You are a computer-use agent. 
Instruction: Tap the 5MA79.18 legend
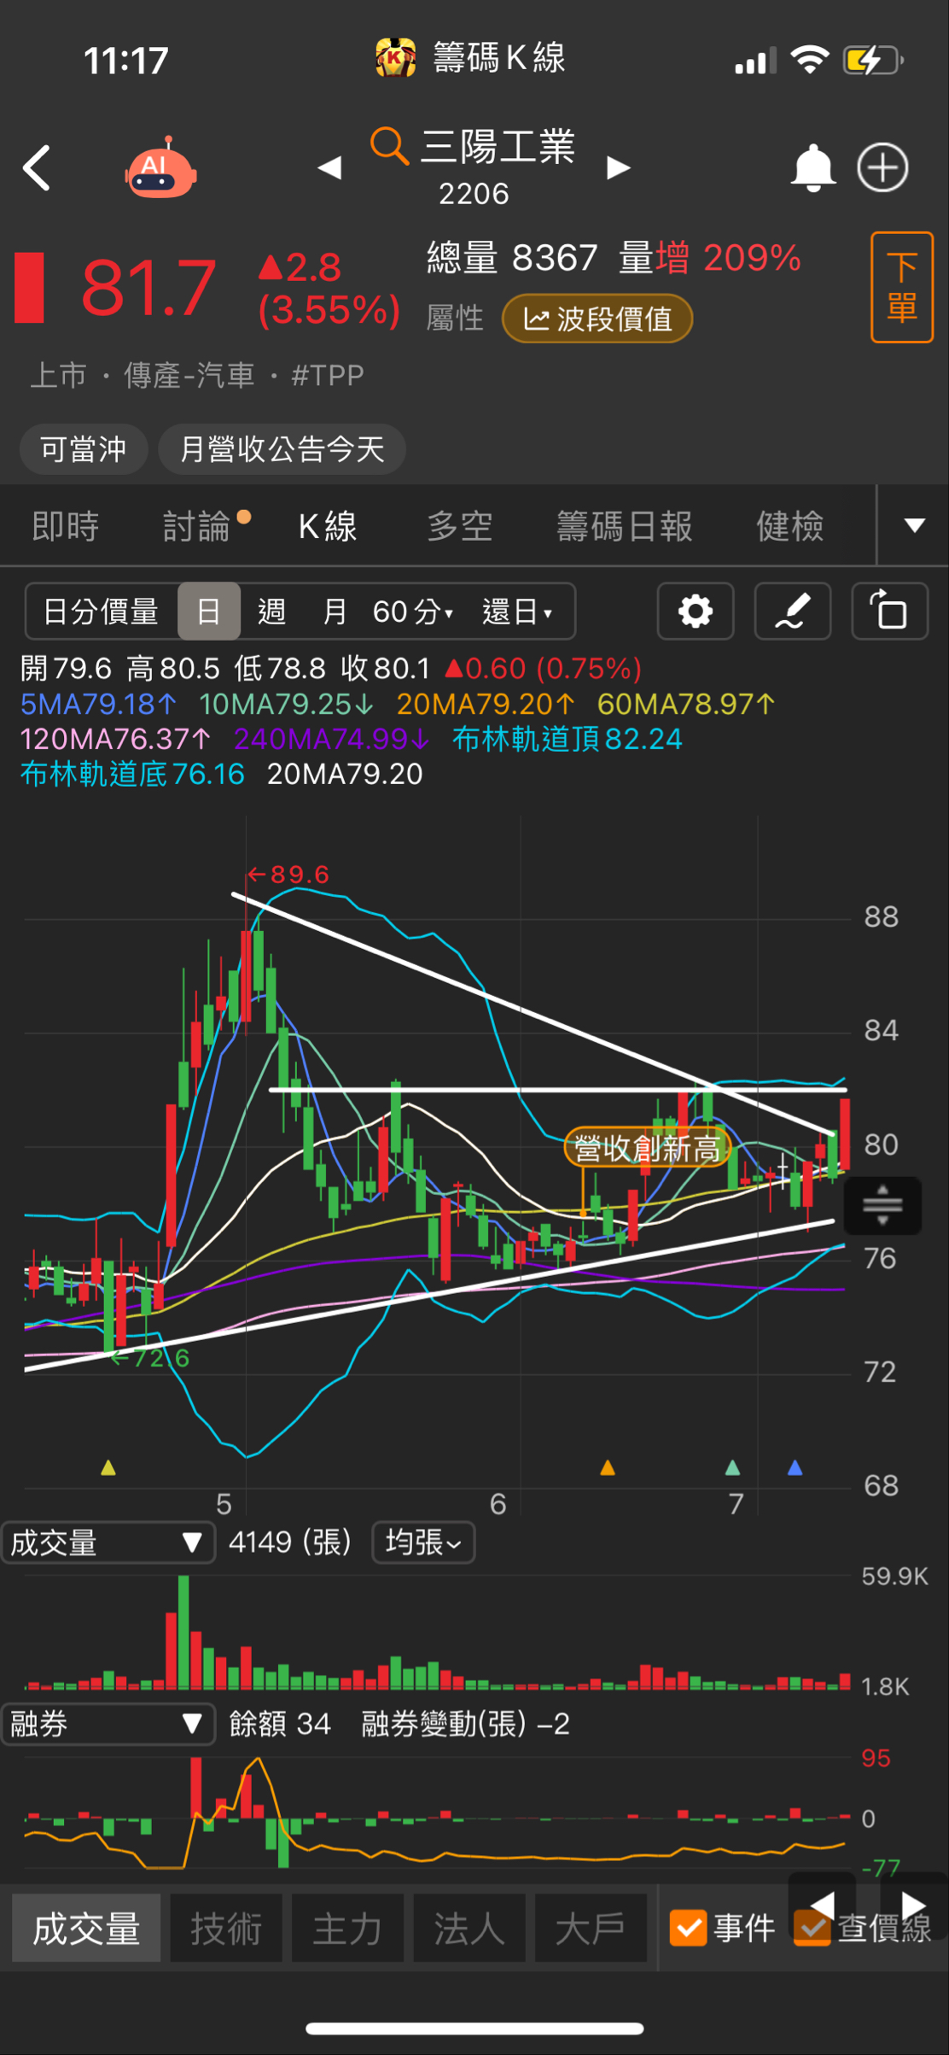[98, 705]
